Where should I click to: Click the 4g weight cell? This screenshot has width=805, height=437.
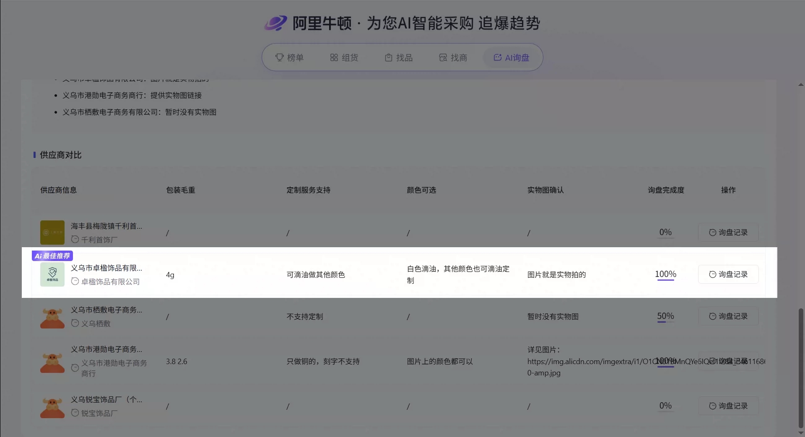[170, 275]
